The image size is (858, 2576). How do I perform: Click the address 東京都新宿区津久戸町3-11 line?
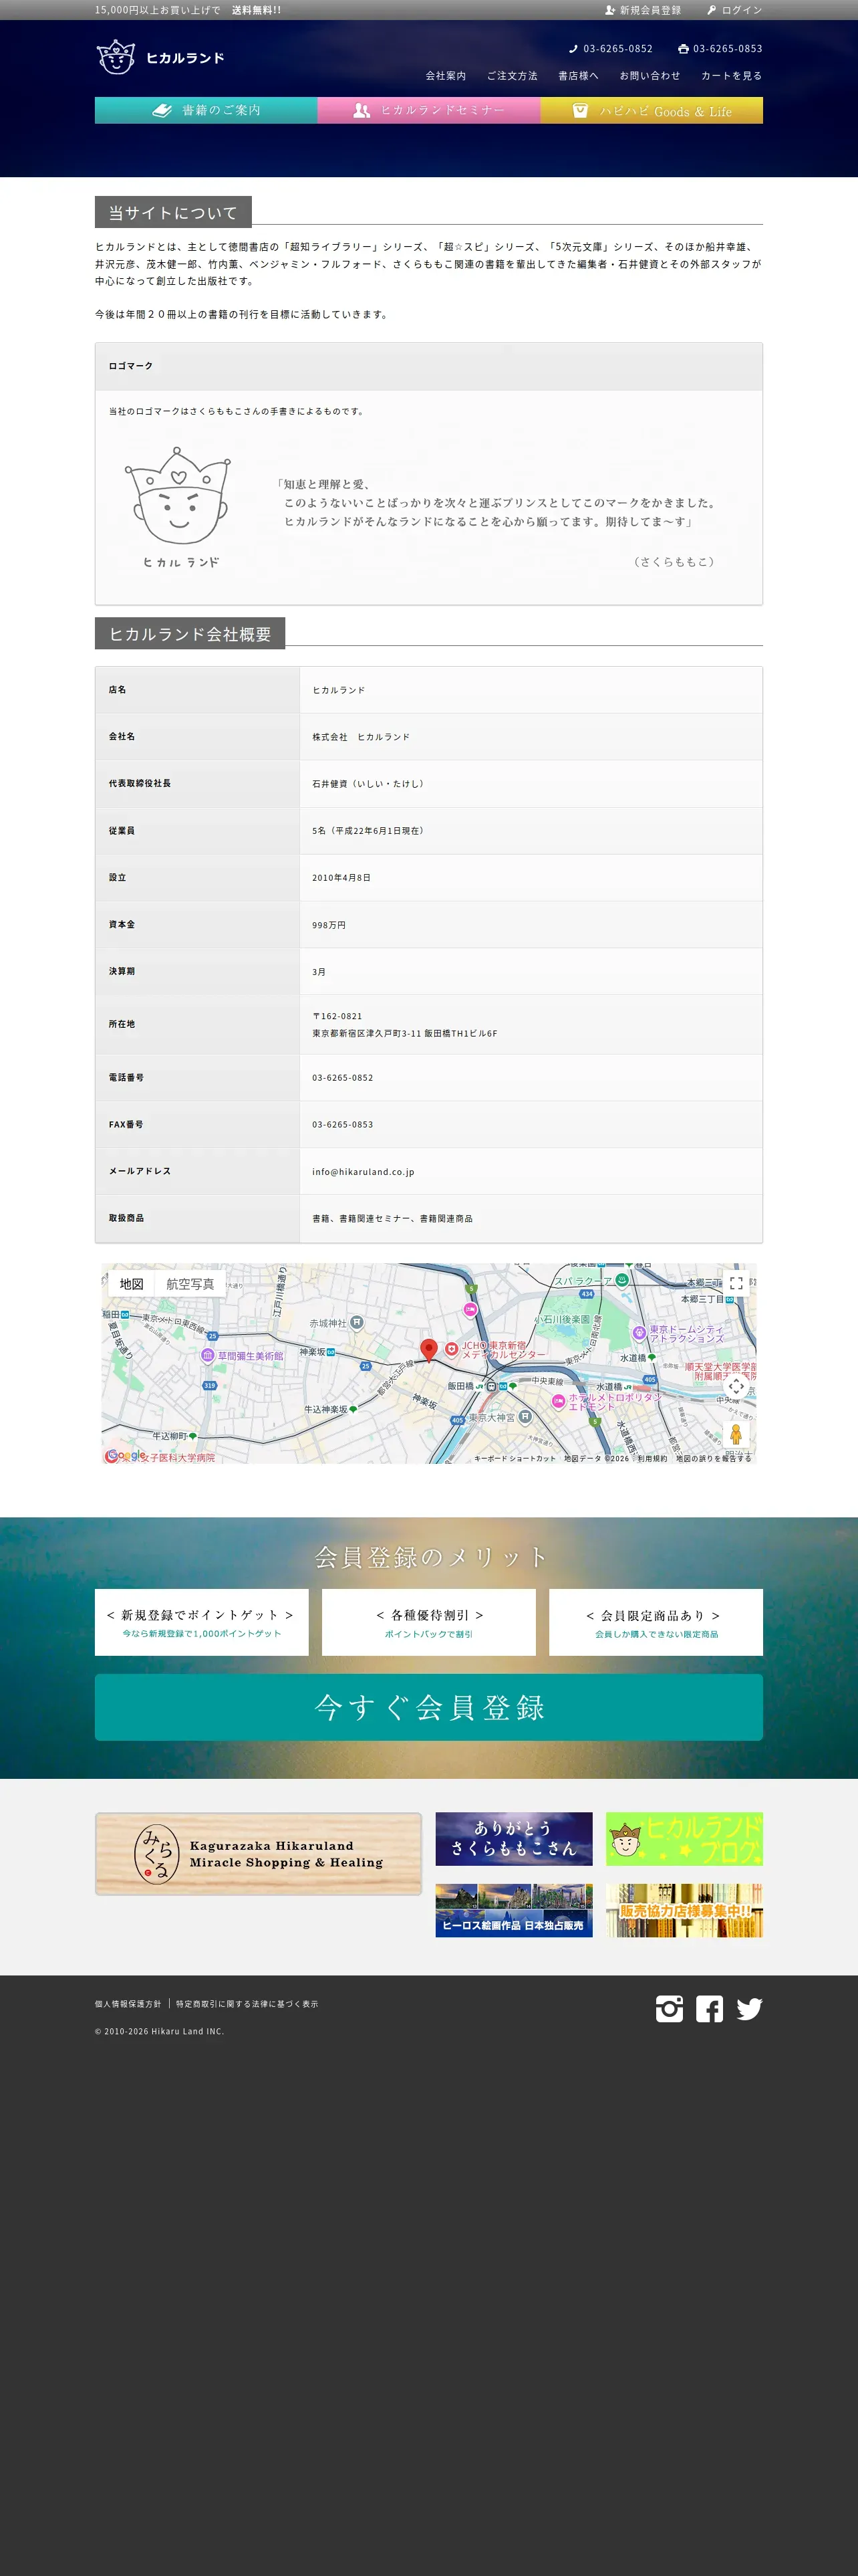click(x=404, y=1033)
